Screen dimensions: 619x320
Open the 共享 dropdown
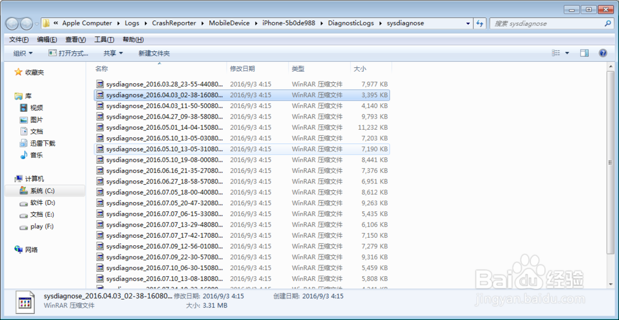(x=113, y=53)
